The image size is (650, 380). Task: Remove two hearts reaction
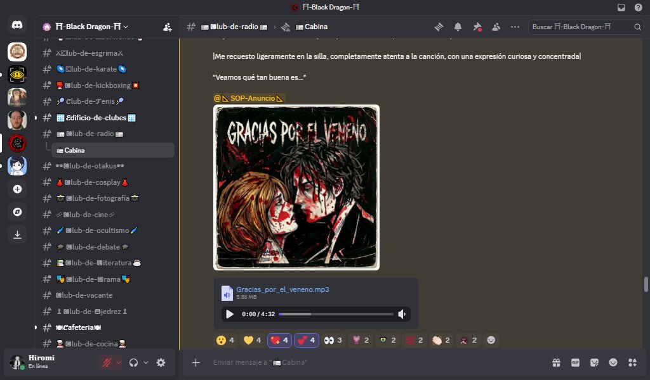[307, 340]
